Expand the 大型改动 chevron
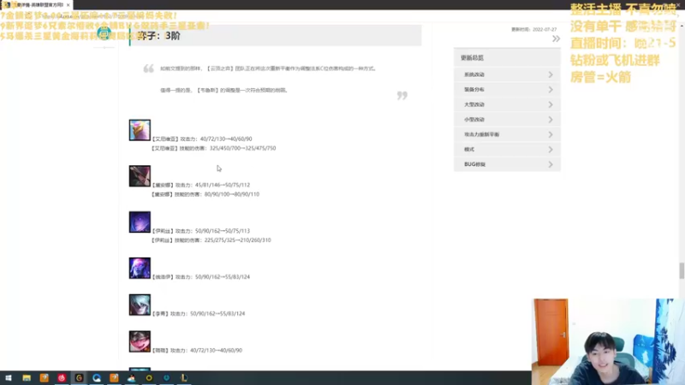The image size is (685, 385). (551, 104)
